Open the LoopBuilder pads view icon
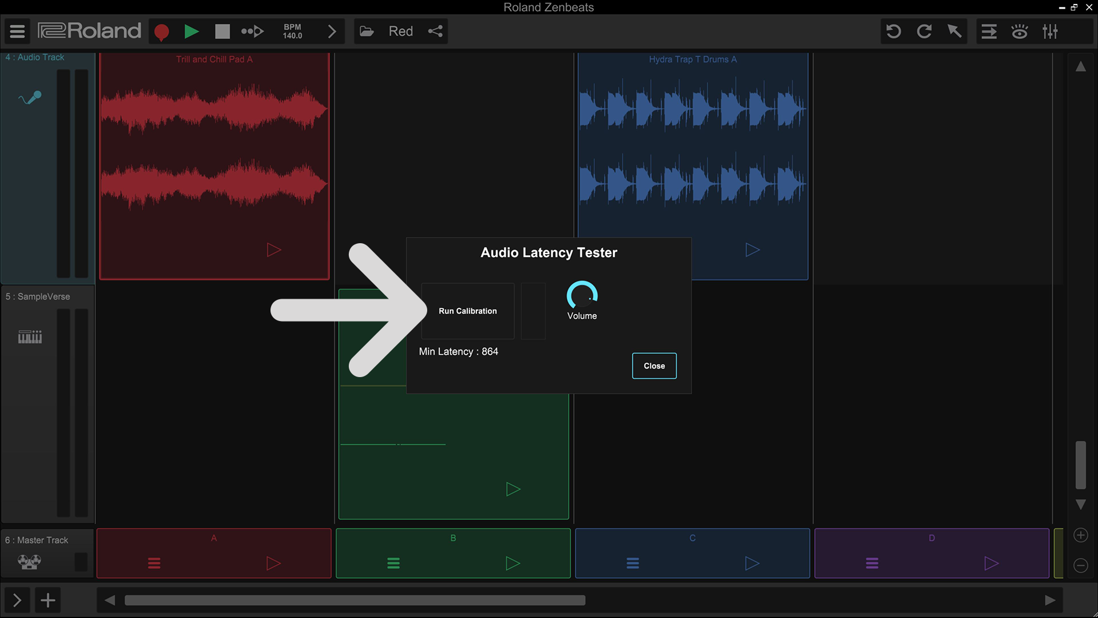The image size is (1098, 618). tap(1020, 31)
